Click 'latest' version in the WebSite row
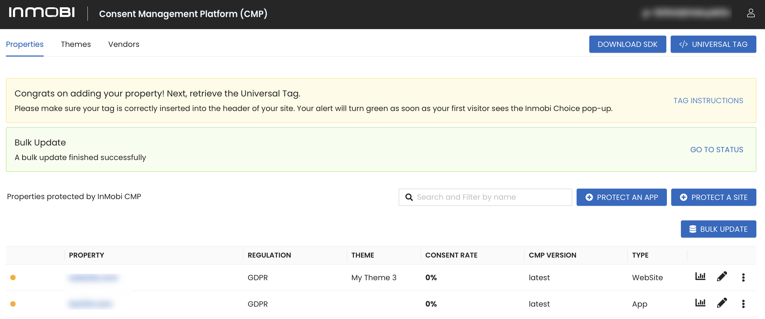Screen dimensions: 765x319 (539, 278)
